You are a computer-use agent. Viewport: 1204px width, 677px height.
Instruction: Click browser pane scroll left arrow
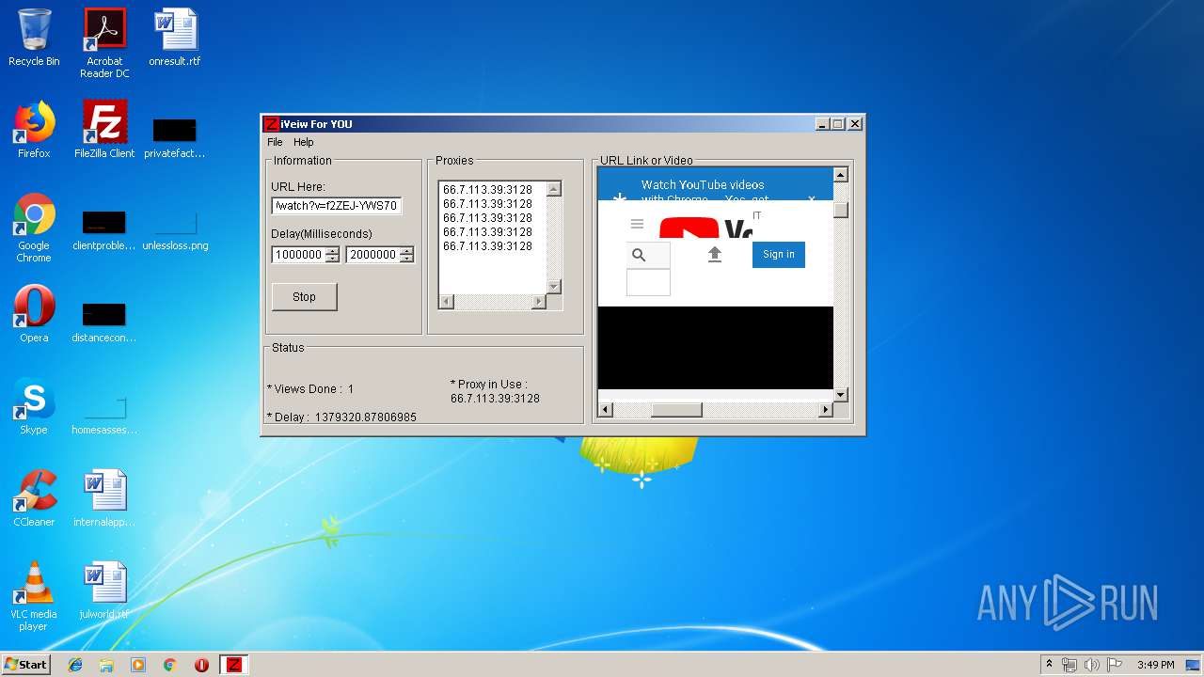click(606, 410)
